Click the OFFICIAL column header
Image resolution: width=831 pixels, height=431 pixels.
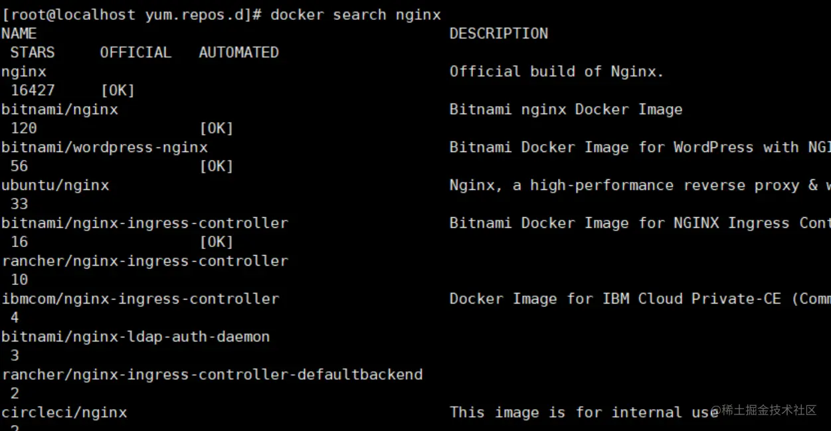pos(136,52)
